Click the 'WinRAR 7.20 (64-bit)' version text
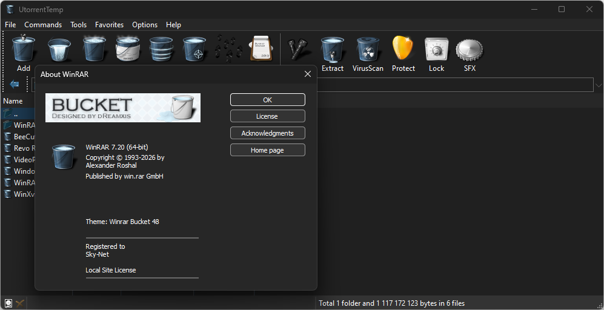 [x=117, y=147]
